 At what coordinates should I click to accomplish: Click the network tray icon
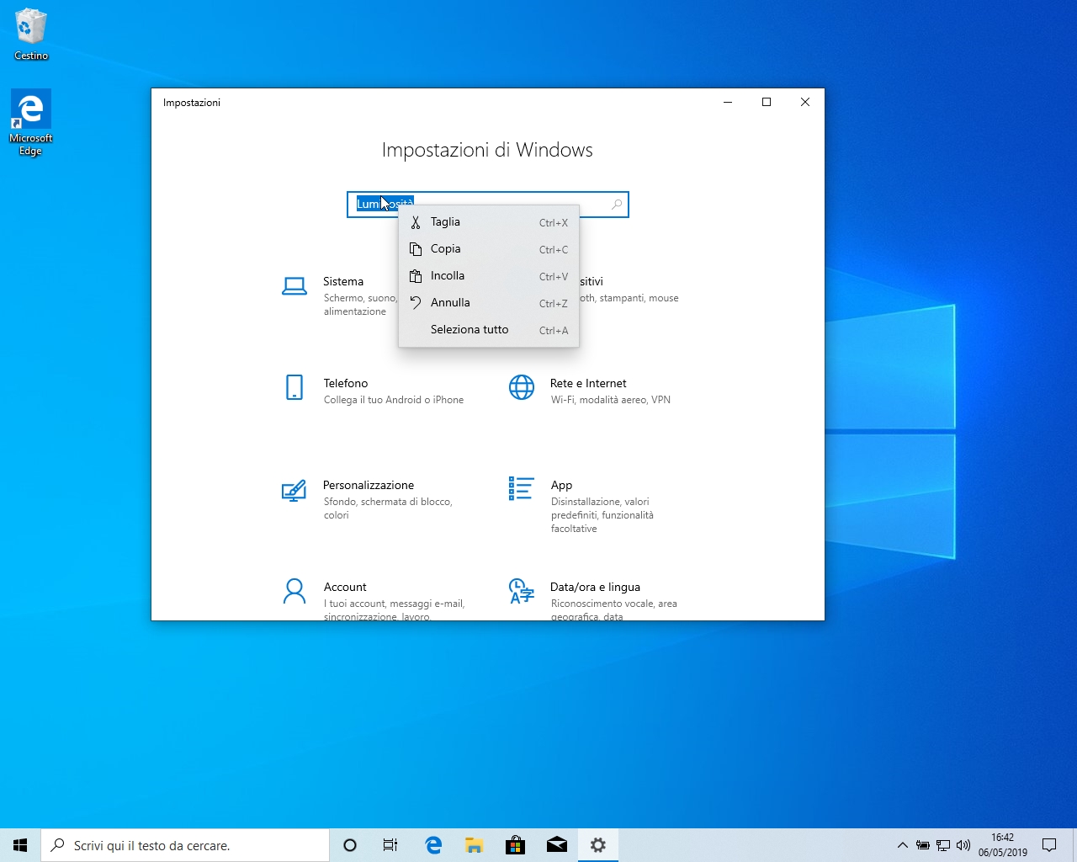943,845
